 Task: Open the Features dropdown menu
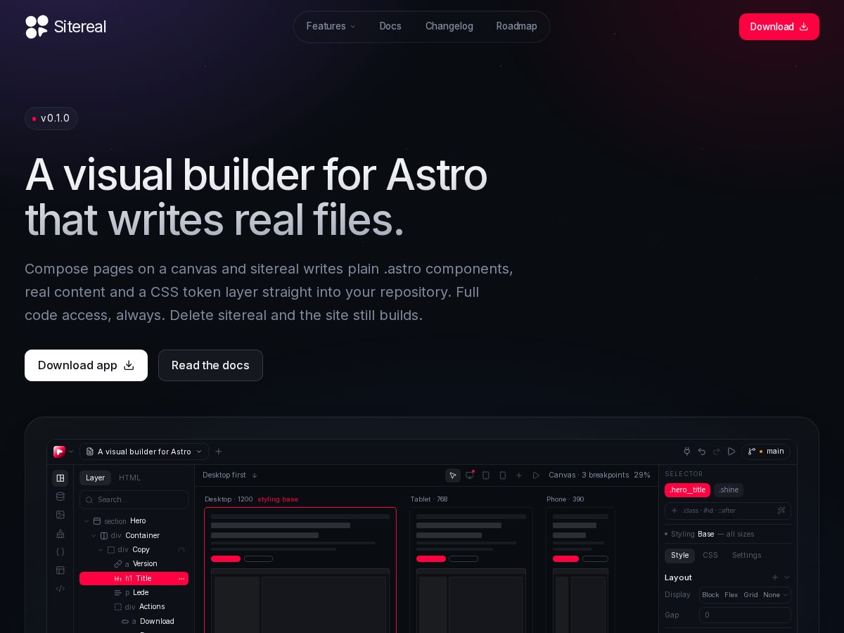pyautogui.click(x=331, y=27)
